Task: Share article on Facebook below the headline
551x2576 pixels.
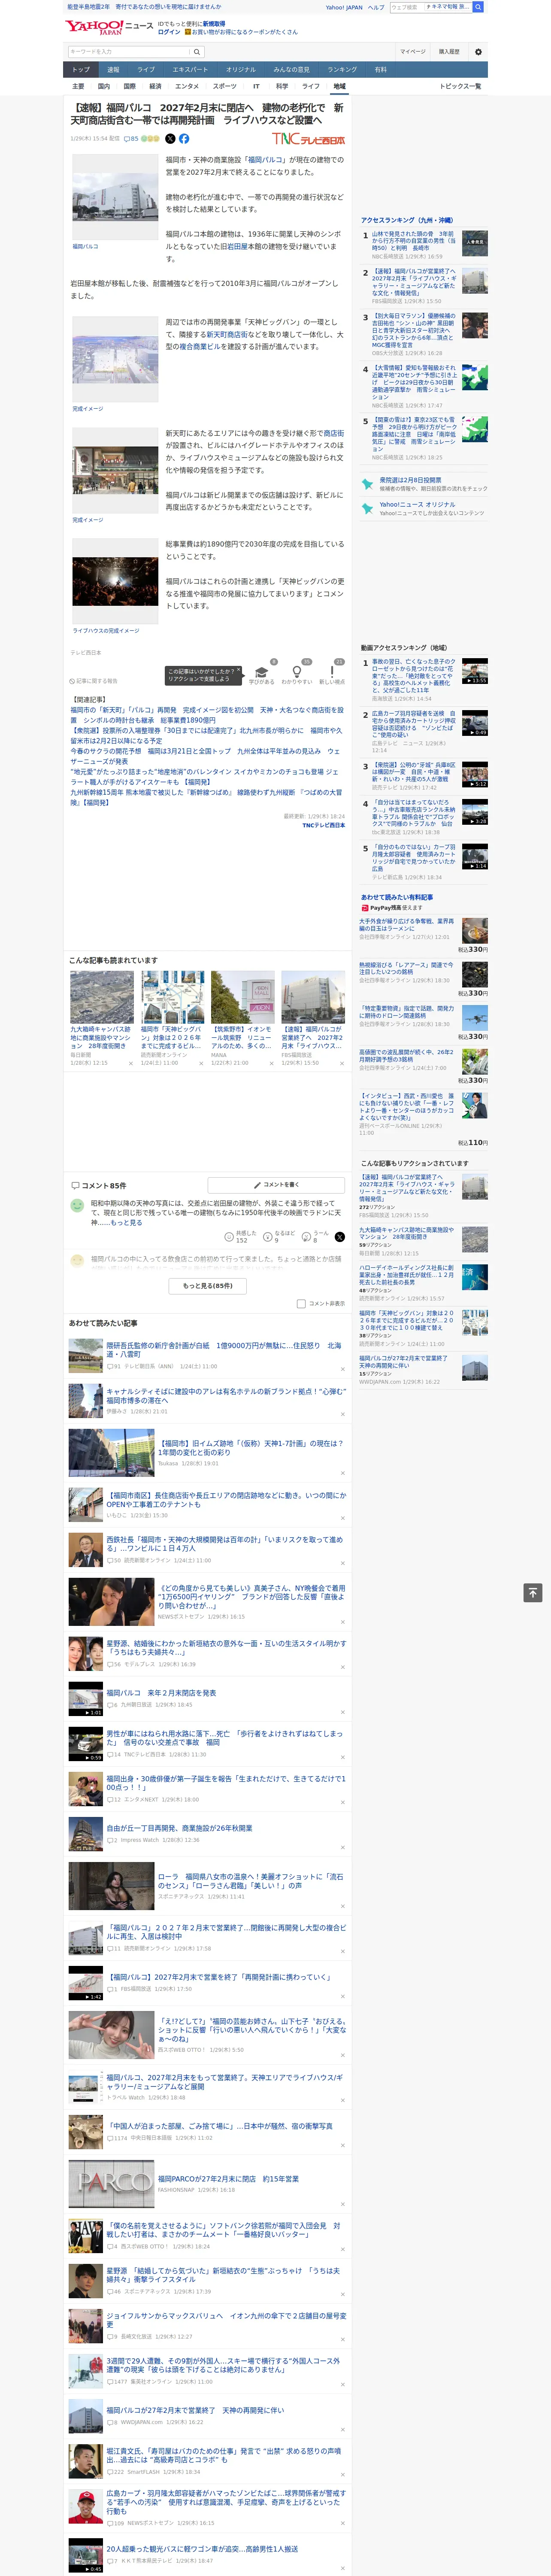Action: [x=184, y=139]
